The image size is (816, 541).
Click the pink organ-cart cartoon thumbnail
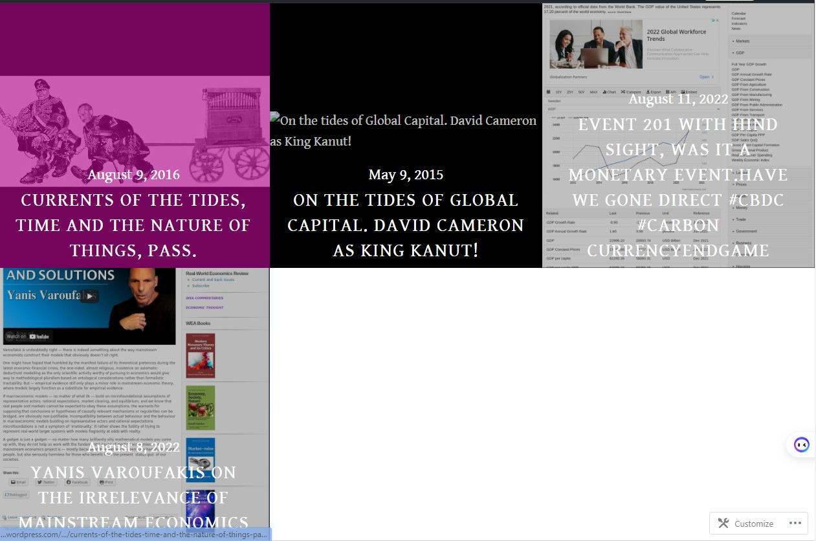coord(135,131)
